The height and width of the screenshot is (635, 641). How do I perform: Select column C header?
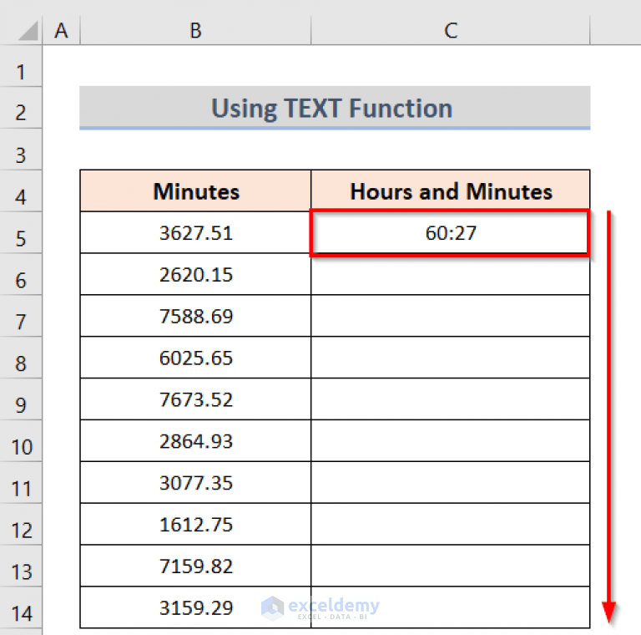point(451,30)
